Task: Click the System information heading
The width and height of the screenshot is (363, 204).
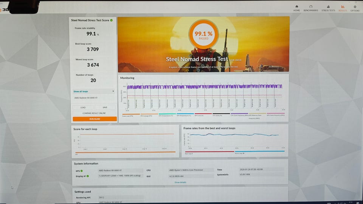Action: coord(86,164)
